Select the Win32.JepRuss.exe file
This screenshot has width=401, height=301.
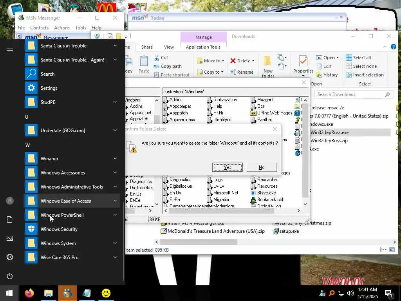[329, 132]
